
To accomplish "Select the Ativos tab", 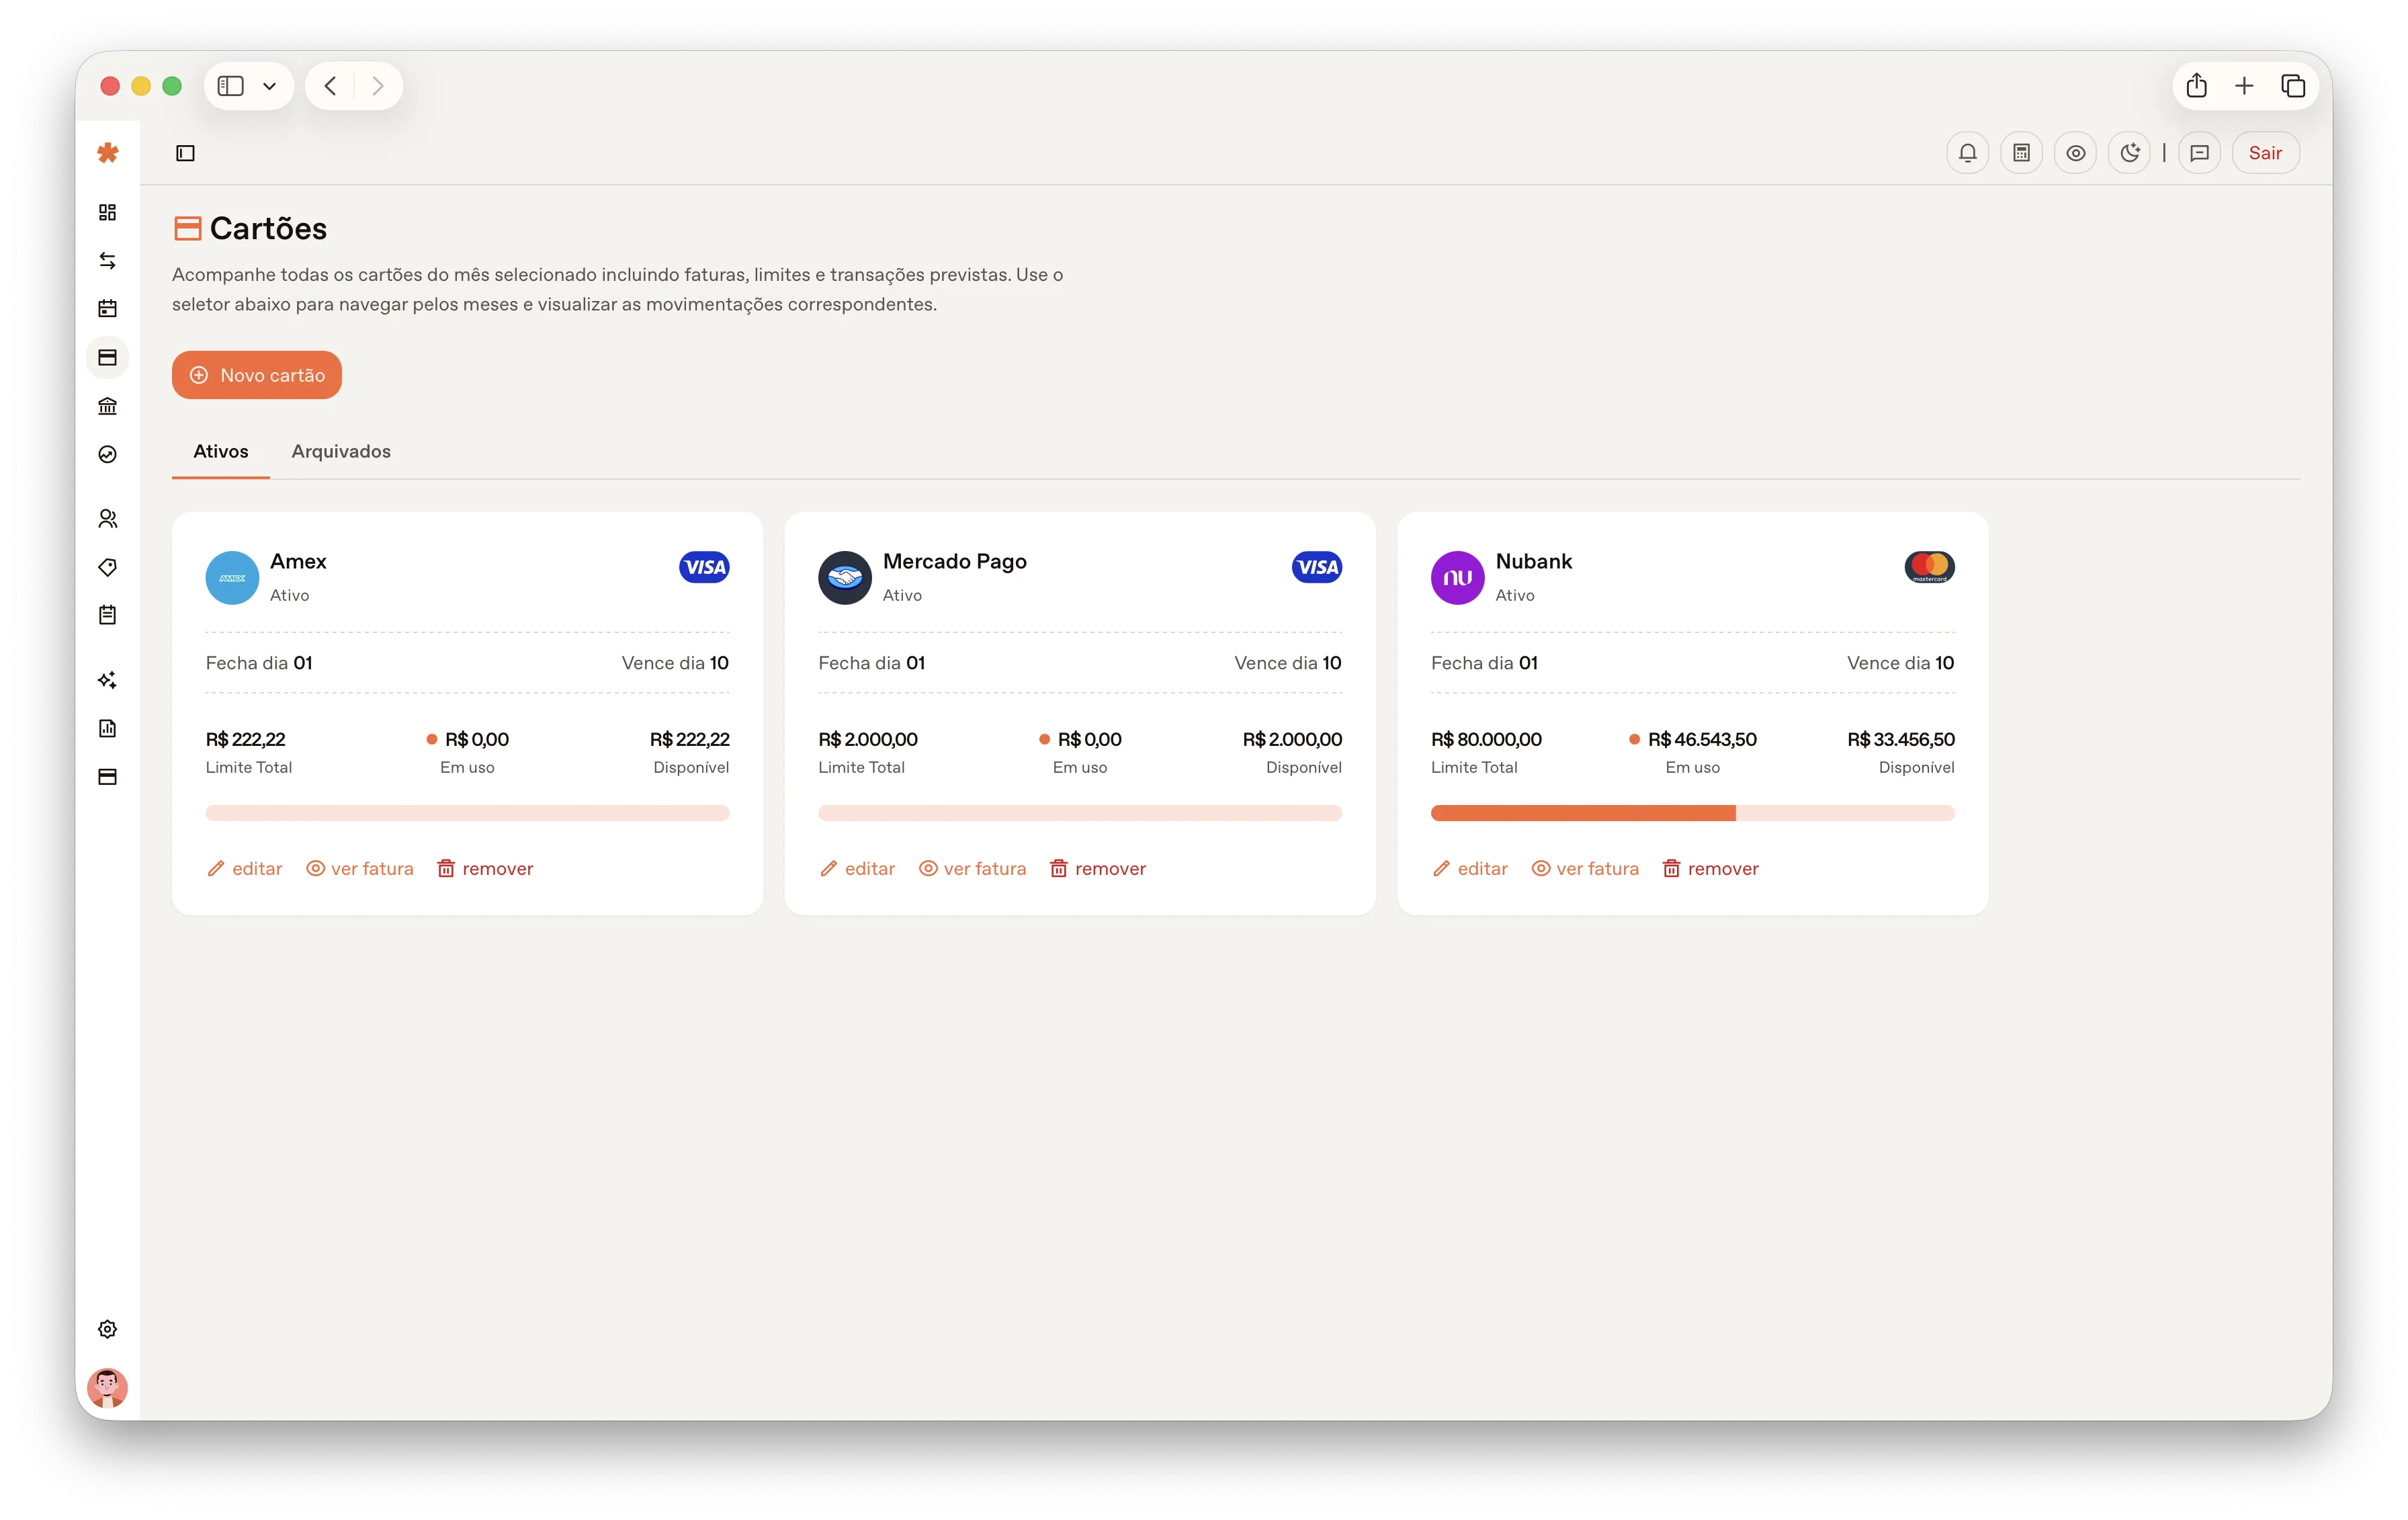I will (x=220, y=451).
